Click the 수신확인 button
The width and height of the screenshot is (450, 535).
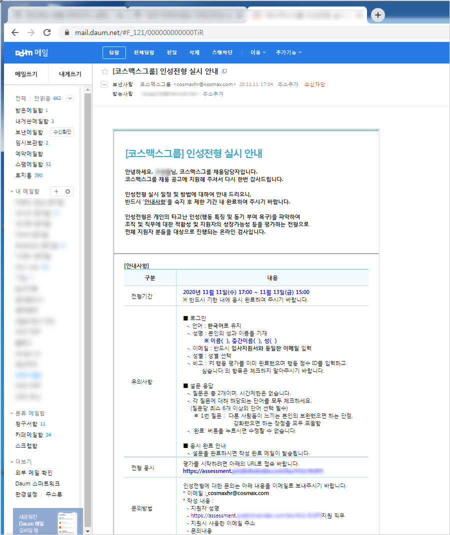(x=62, y=131)
